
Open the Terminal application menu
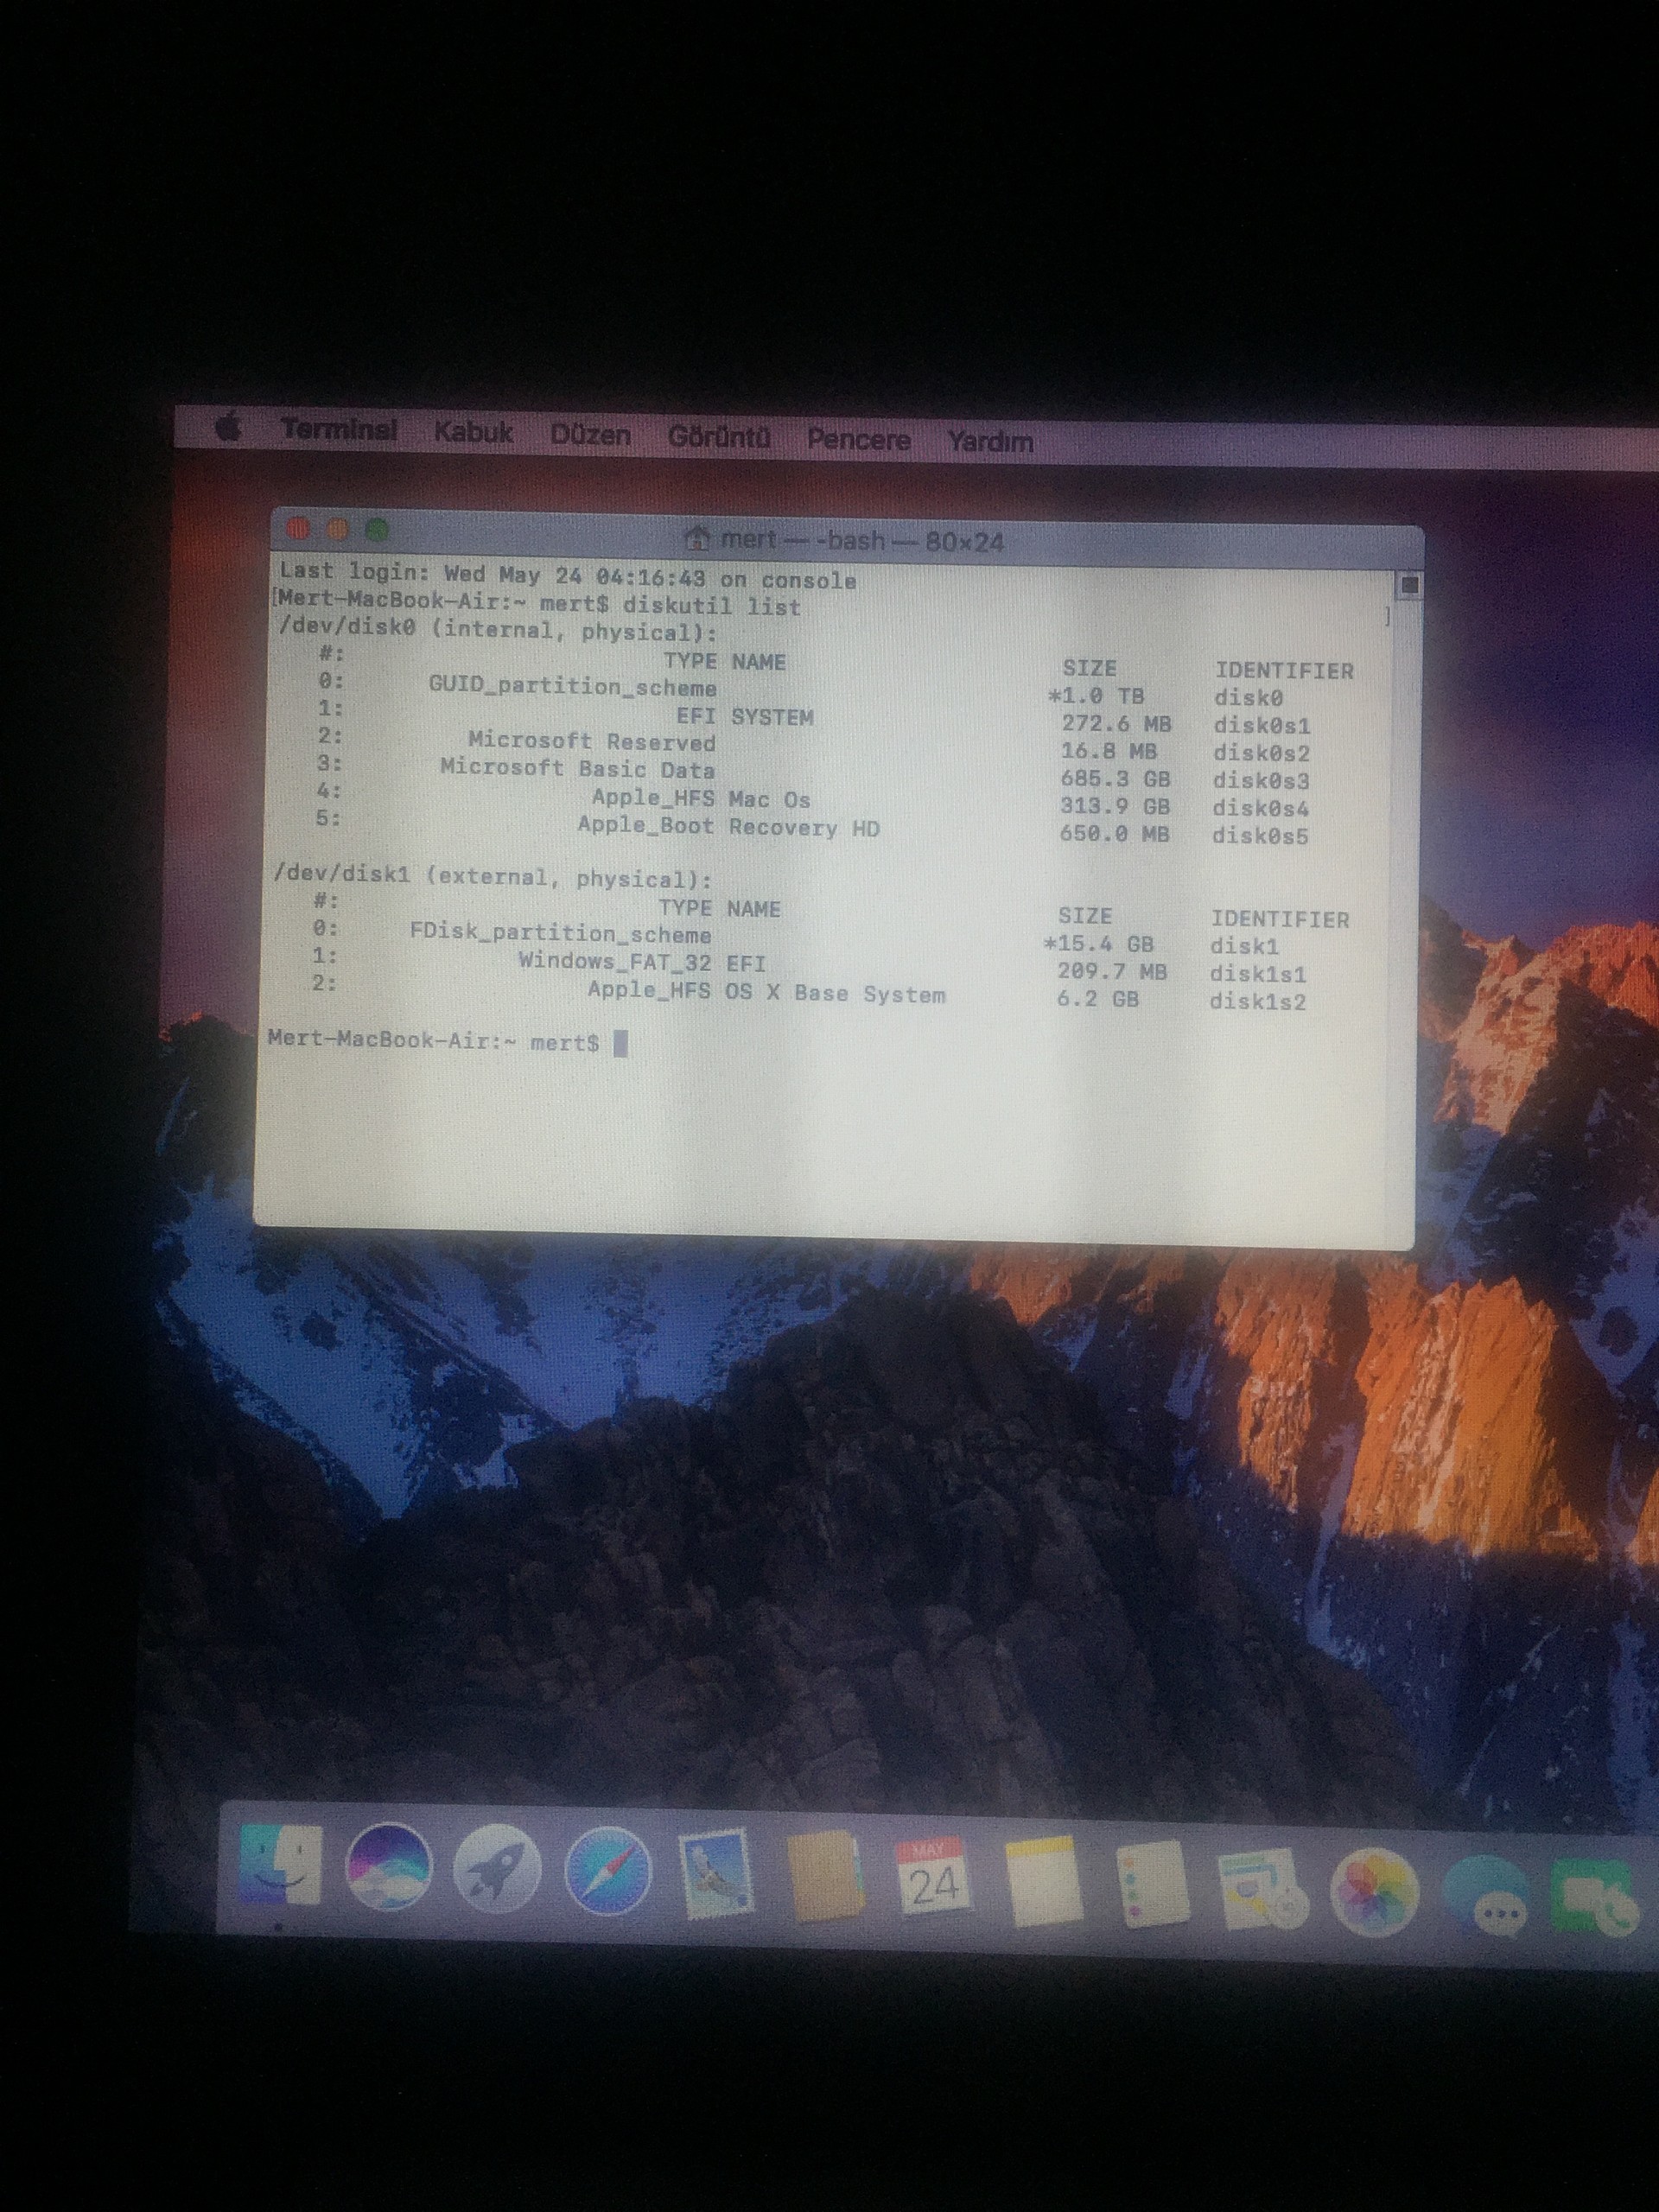pyautogui.click(x=338, y=430)
